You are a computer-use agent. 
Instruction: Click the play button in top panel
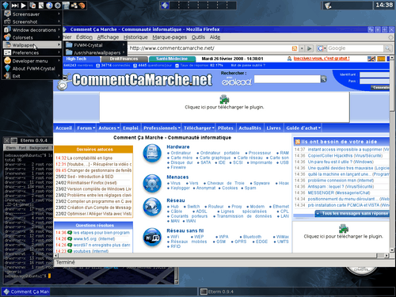24,5
